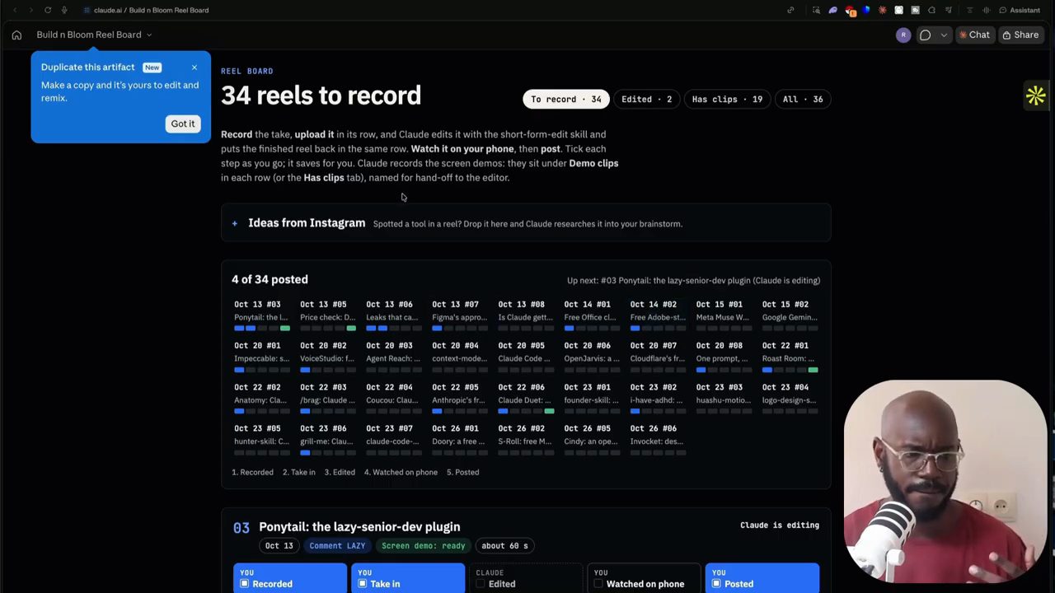Open the Oct 22 #06 Claude Duet tile

click(526, 399)
